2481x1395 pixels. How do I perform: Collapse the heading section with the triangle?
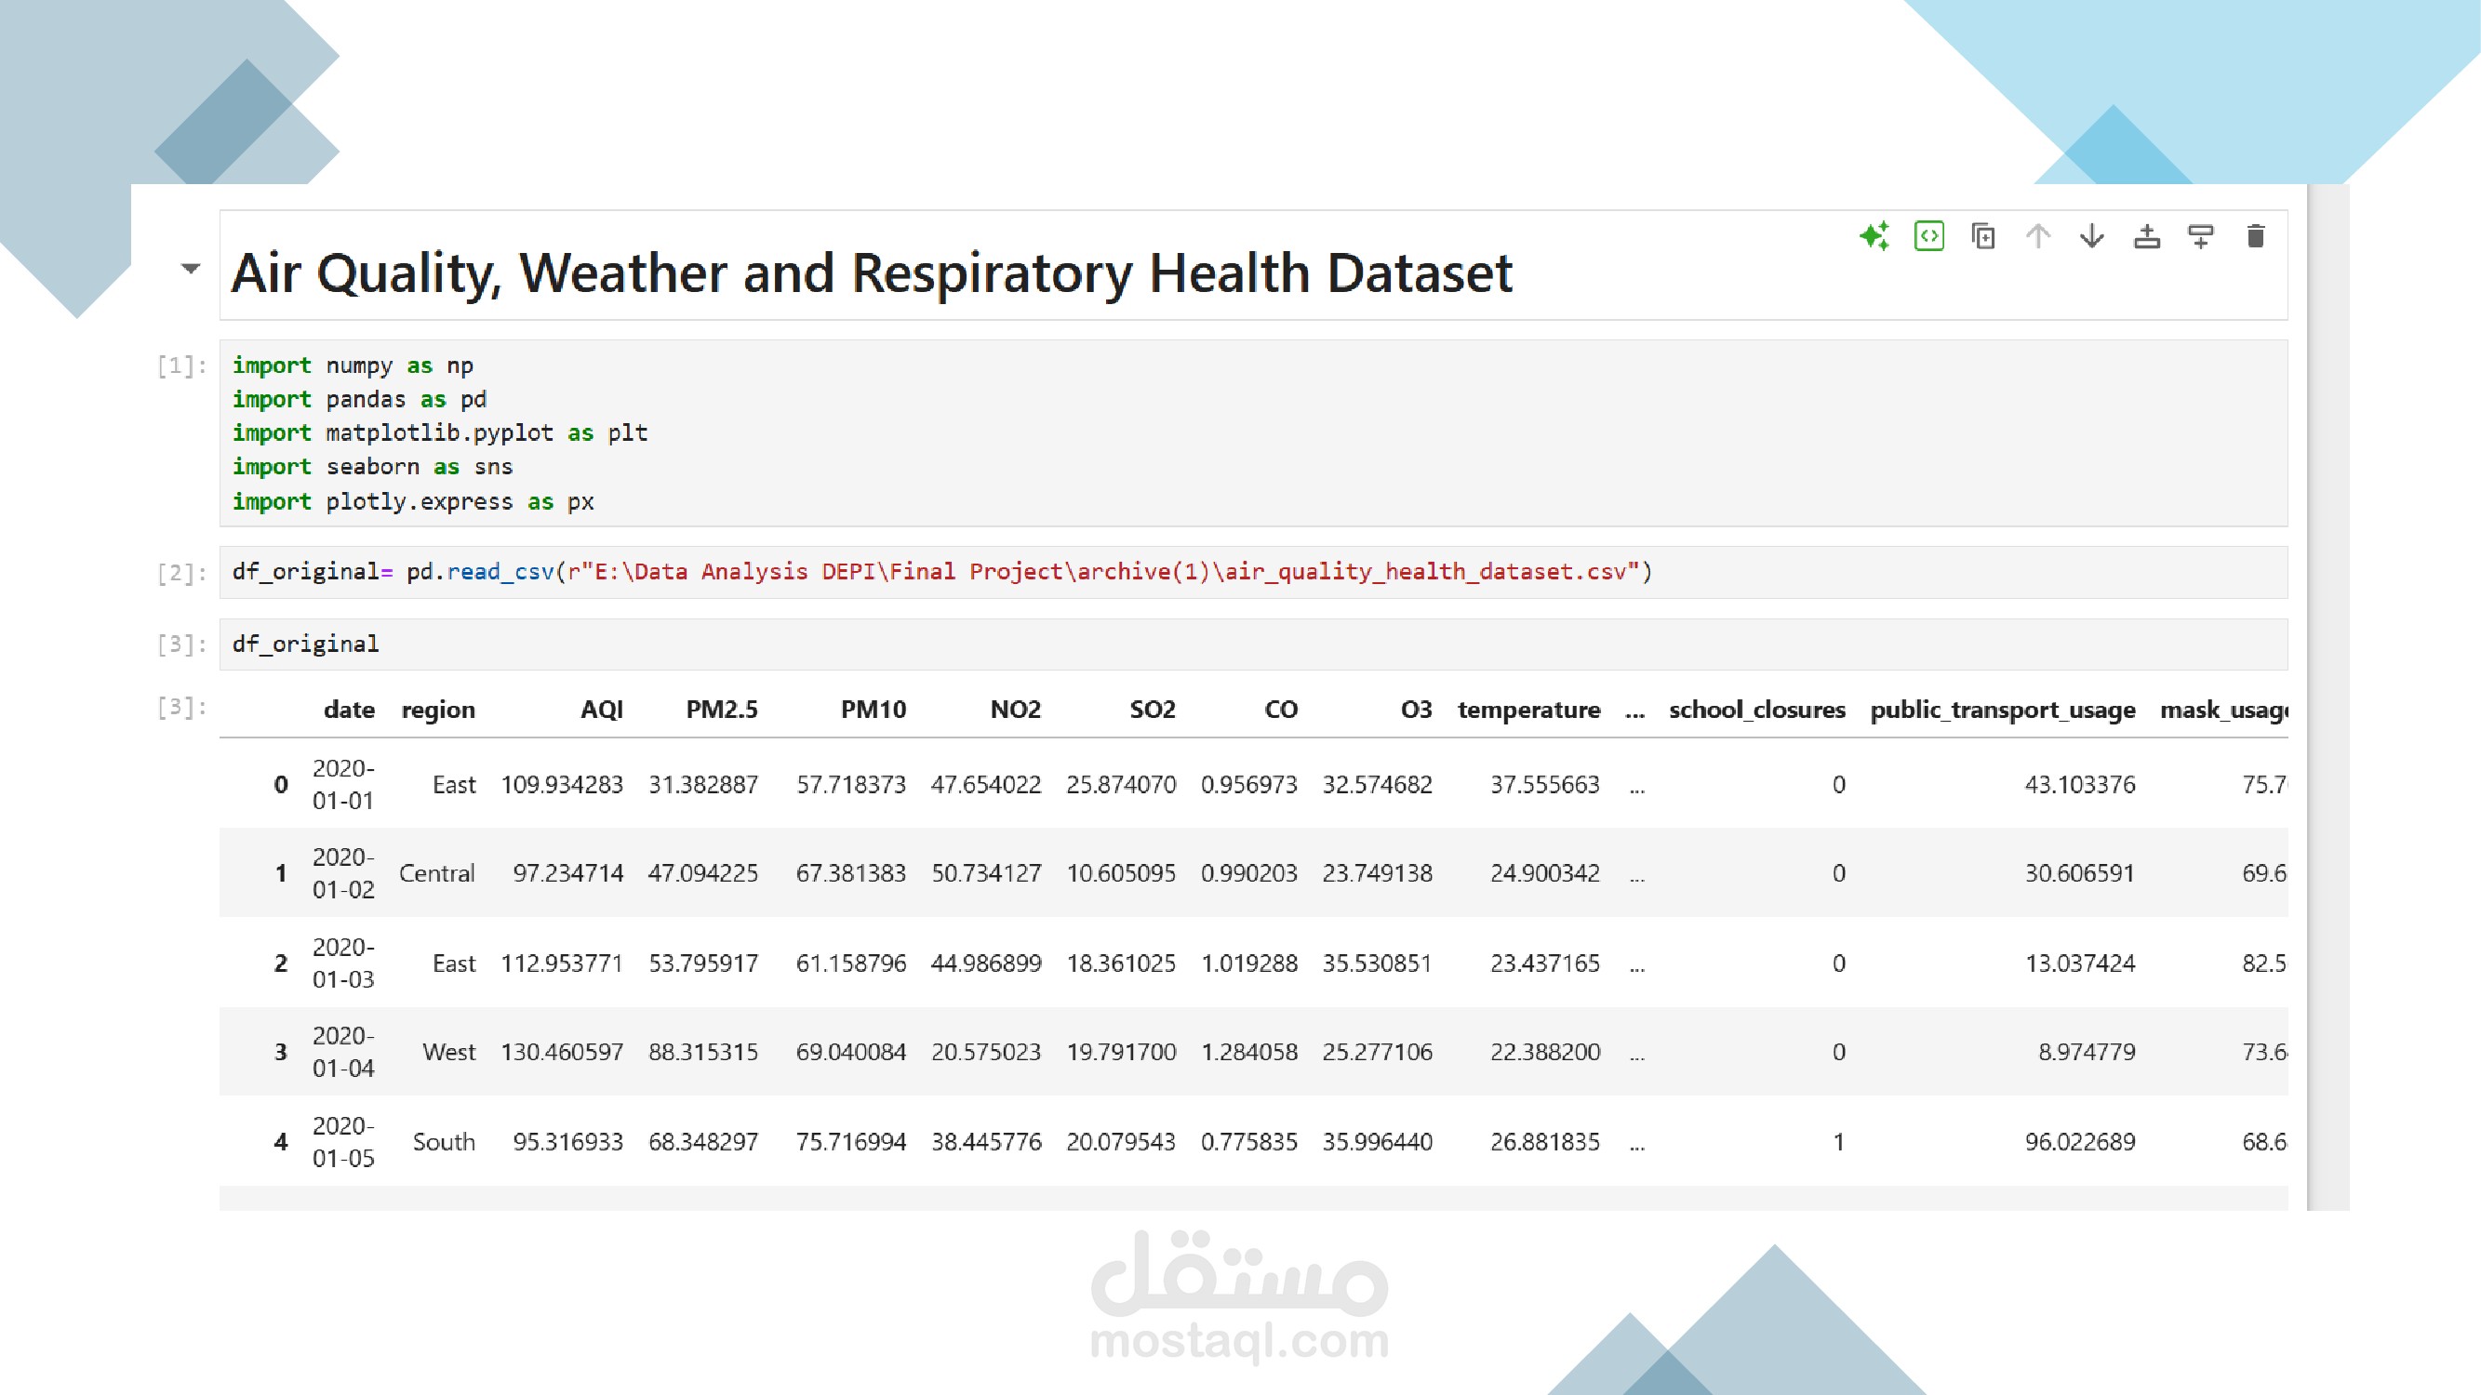point(191,269)
